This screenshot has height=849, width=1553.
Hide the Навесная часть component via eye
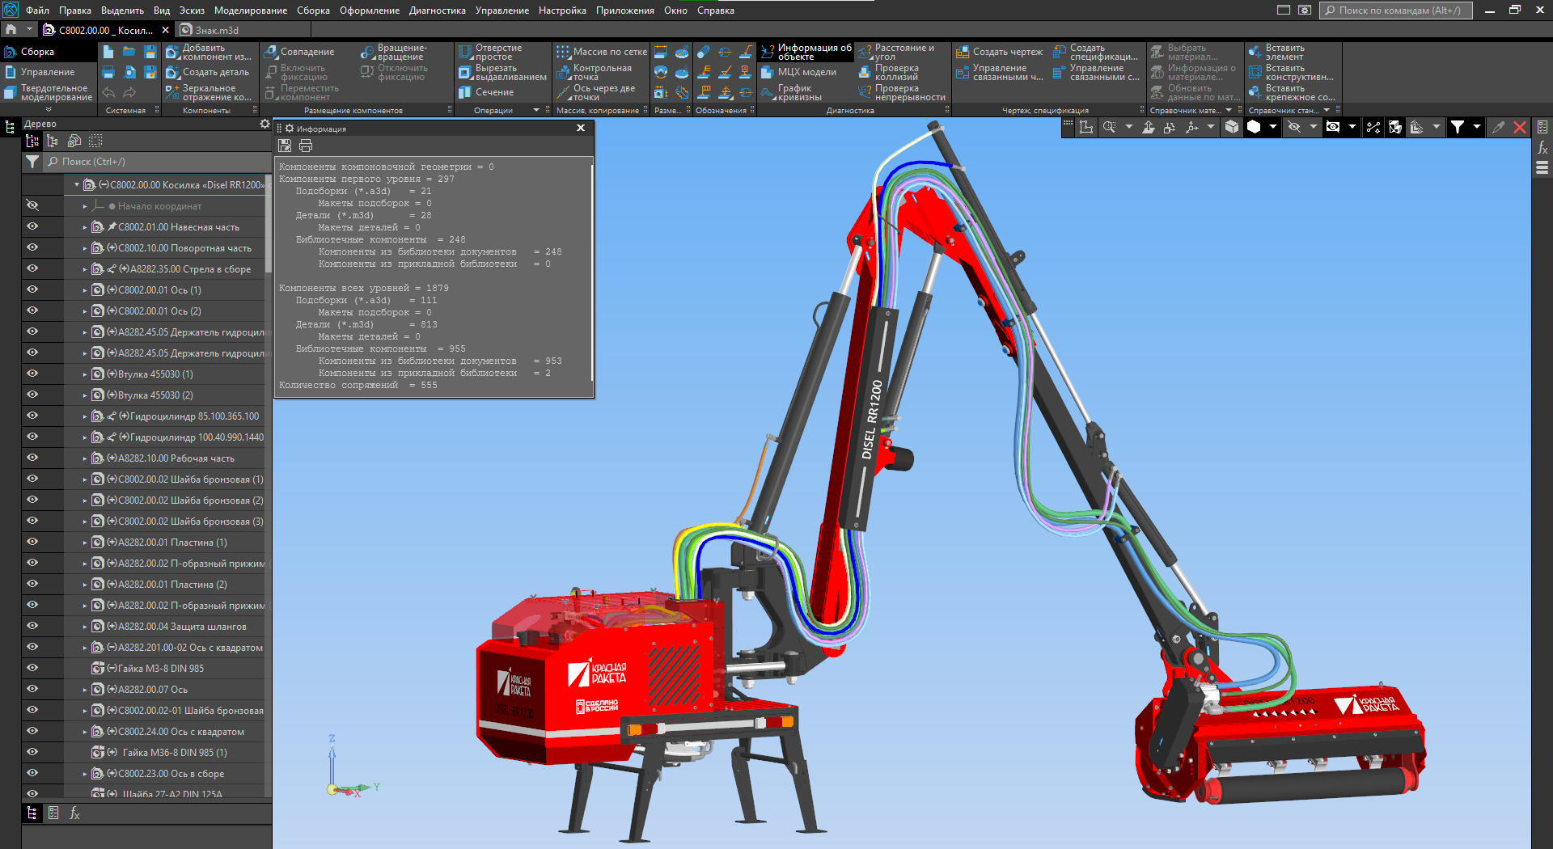[x=32, y=226]
